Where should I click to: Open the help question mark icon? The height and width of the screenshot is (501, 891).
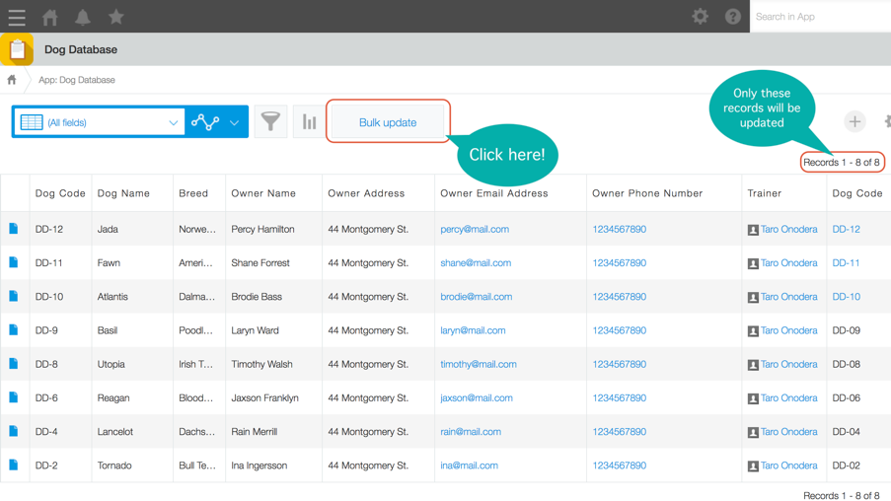pos(733,17)
